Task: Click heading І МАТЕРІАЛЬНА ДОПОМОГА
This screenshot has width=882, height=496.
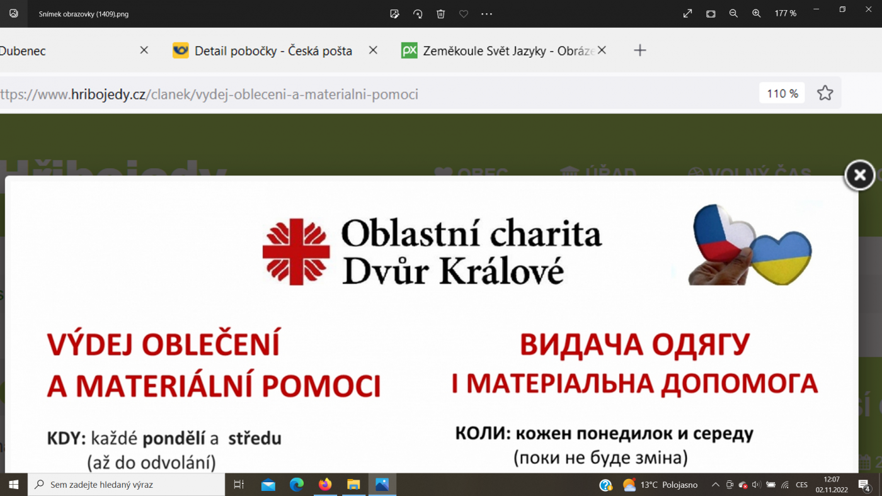Action: [635, 383]
